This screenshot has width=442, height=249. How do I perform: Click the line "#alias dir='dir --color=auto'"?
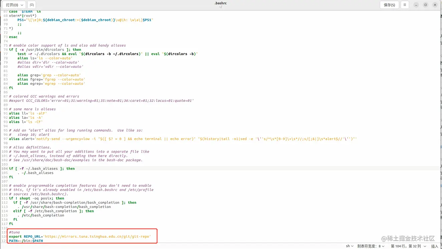[x=48, y=62]
